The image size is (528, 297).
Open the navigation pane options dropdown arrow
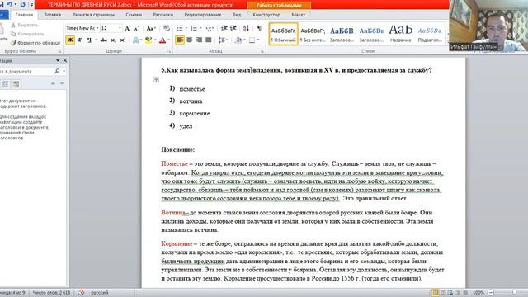pos(58,60)
